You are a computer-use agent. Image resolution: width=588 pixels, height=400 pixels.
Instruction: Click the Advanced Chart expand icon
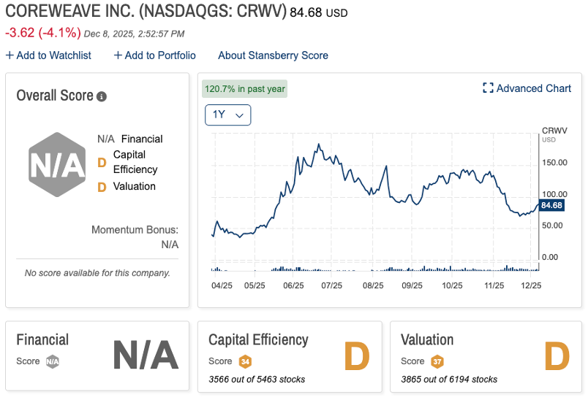488,88
